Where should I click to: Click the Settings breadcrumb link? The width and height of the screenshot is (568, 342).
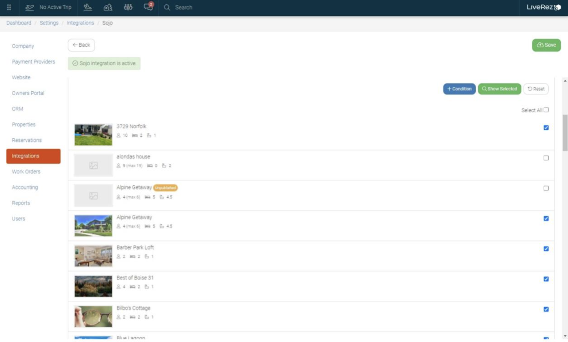[x=49, y=23]
